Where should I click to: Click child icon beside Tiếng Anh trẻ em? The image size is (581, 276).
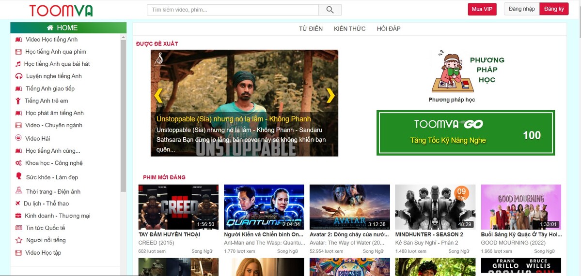pos(18,101)
